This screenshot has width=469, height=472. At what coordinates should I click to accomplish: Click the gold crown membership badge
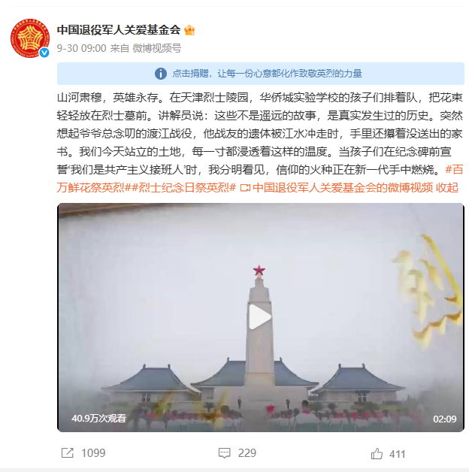point(189,30)
